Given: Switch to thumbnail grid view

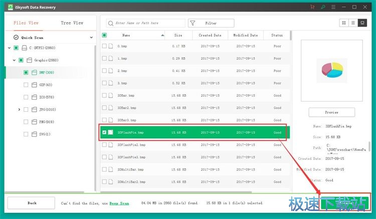Looking at the screenshot, I should 344,23.
